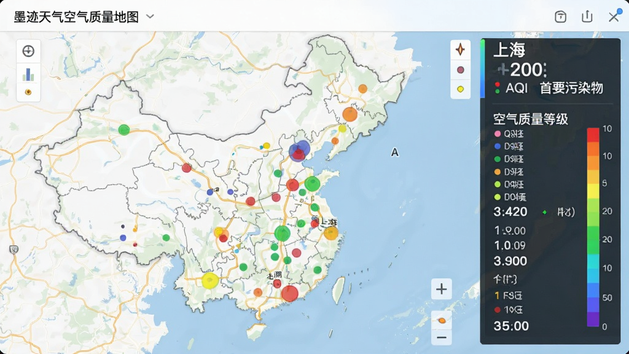
Task: Click the compass icon beside the info panel
Action: pyautogui.click(x=460, y=49)
